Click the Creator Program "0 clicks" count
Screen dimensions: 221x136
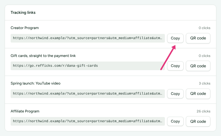[204, 28]
